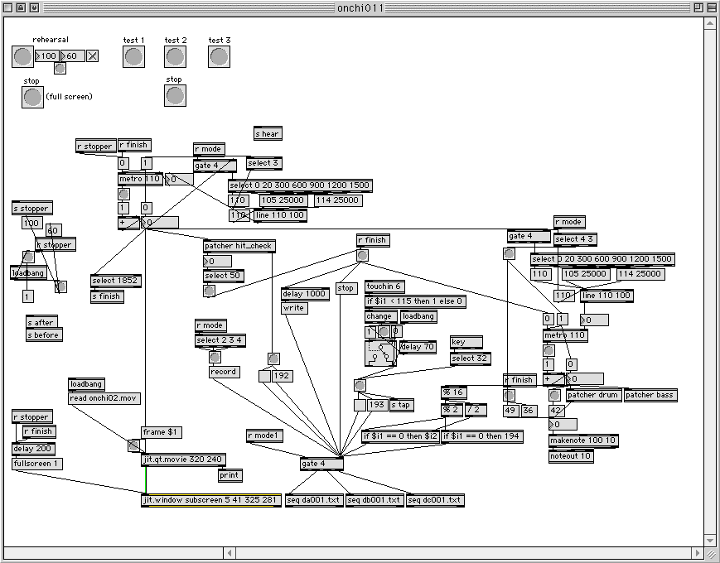
Task: Click the fullscreen 1 message box
Action: point(37,464)
